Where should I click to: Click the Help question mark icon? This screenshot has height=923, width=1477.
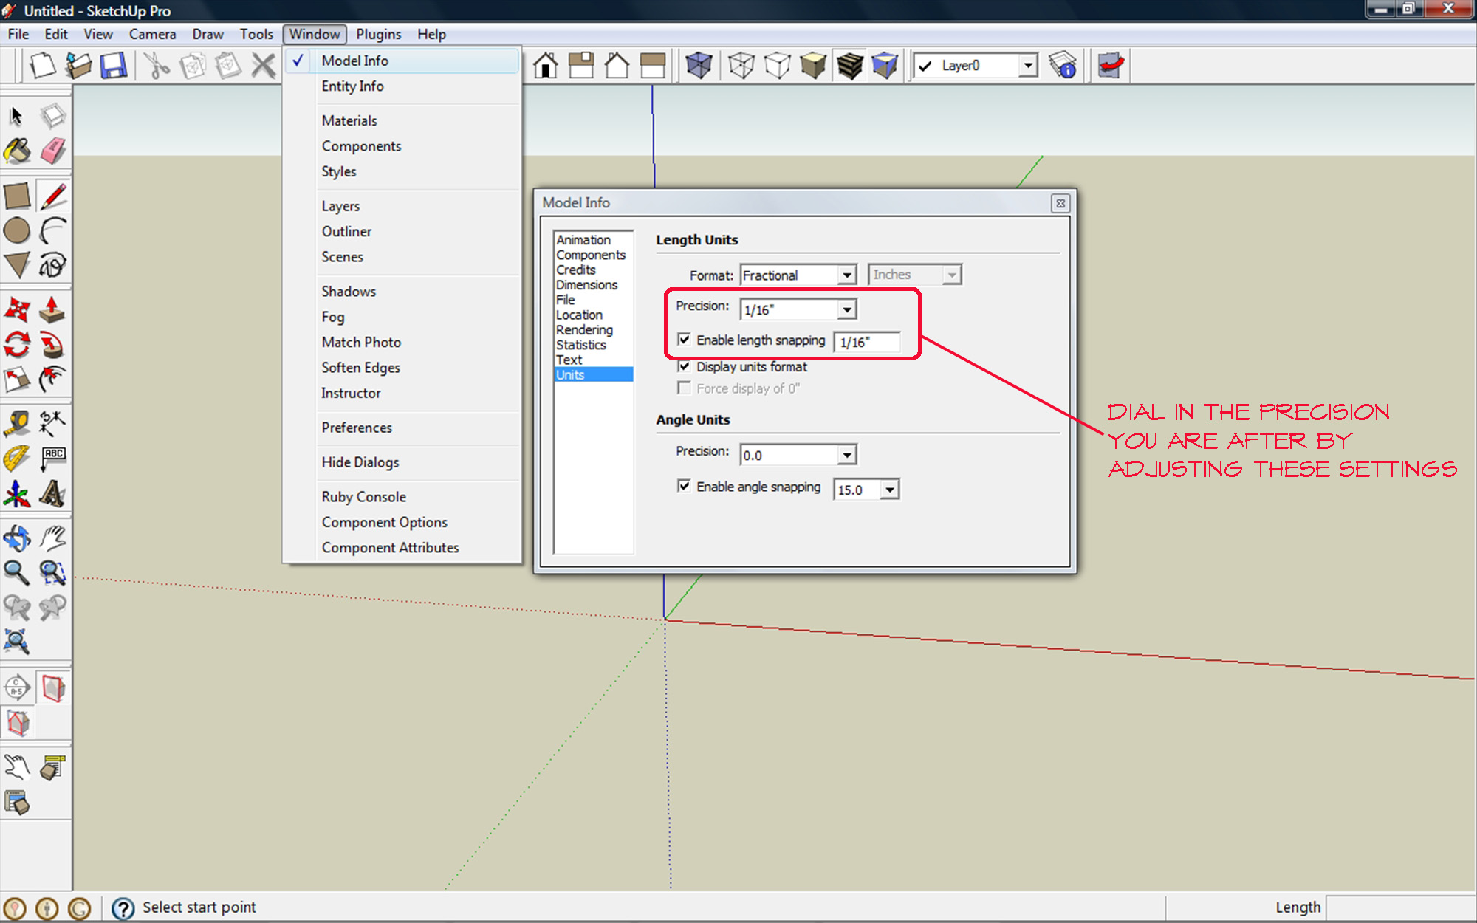(x=123, y=907)
